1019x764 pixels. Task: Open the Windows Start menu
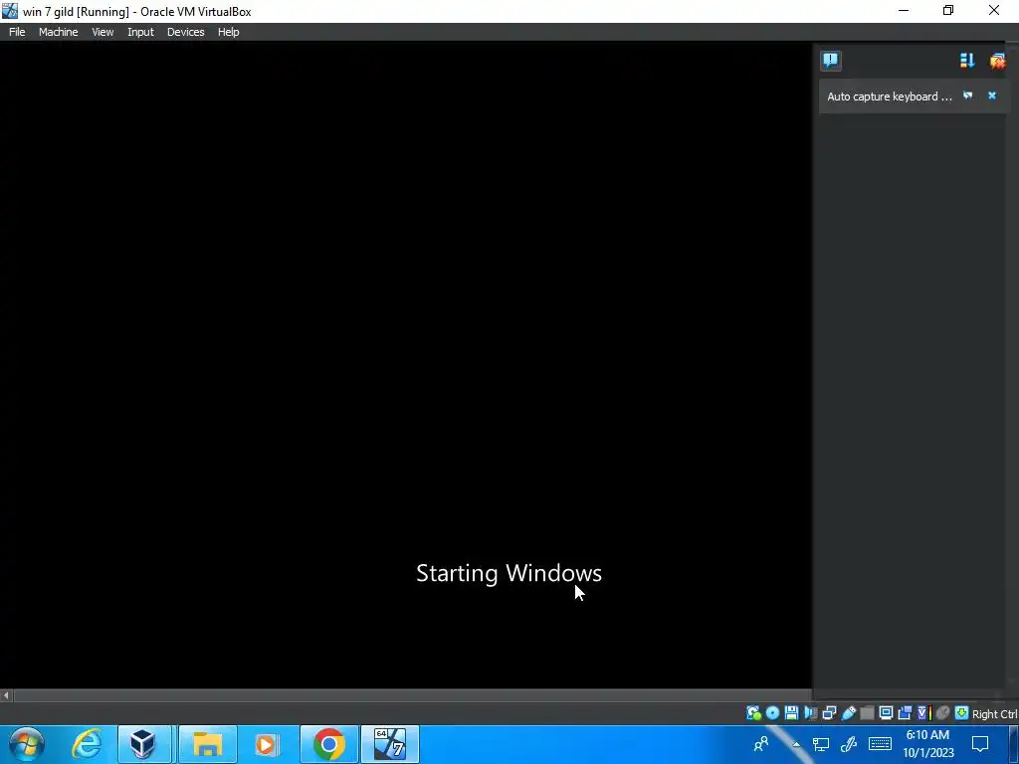tap(27, 744)
